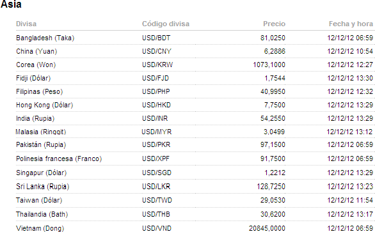Select the Corea (Won) currency
This screenshot has height=232, width=375.
coord(36,65)
